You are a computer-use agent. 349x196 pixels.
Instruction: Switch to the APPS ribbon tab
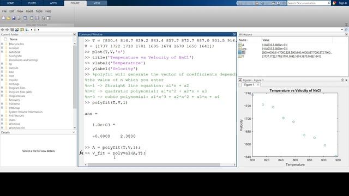(53, 3)
